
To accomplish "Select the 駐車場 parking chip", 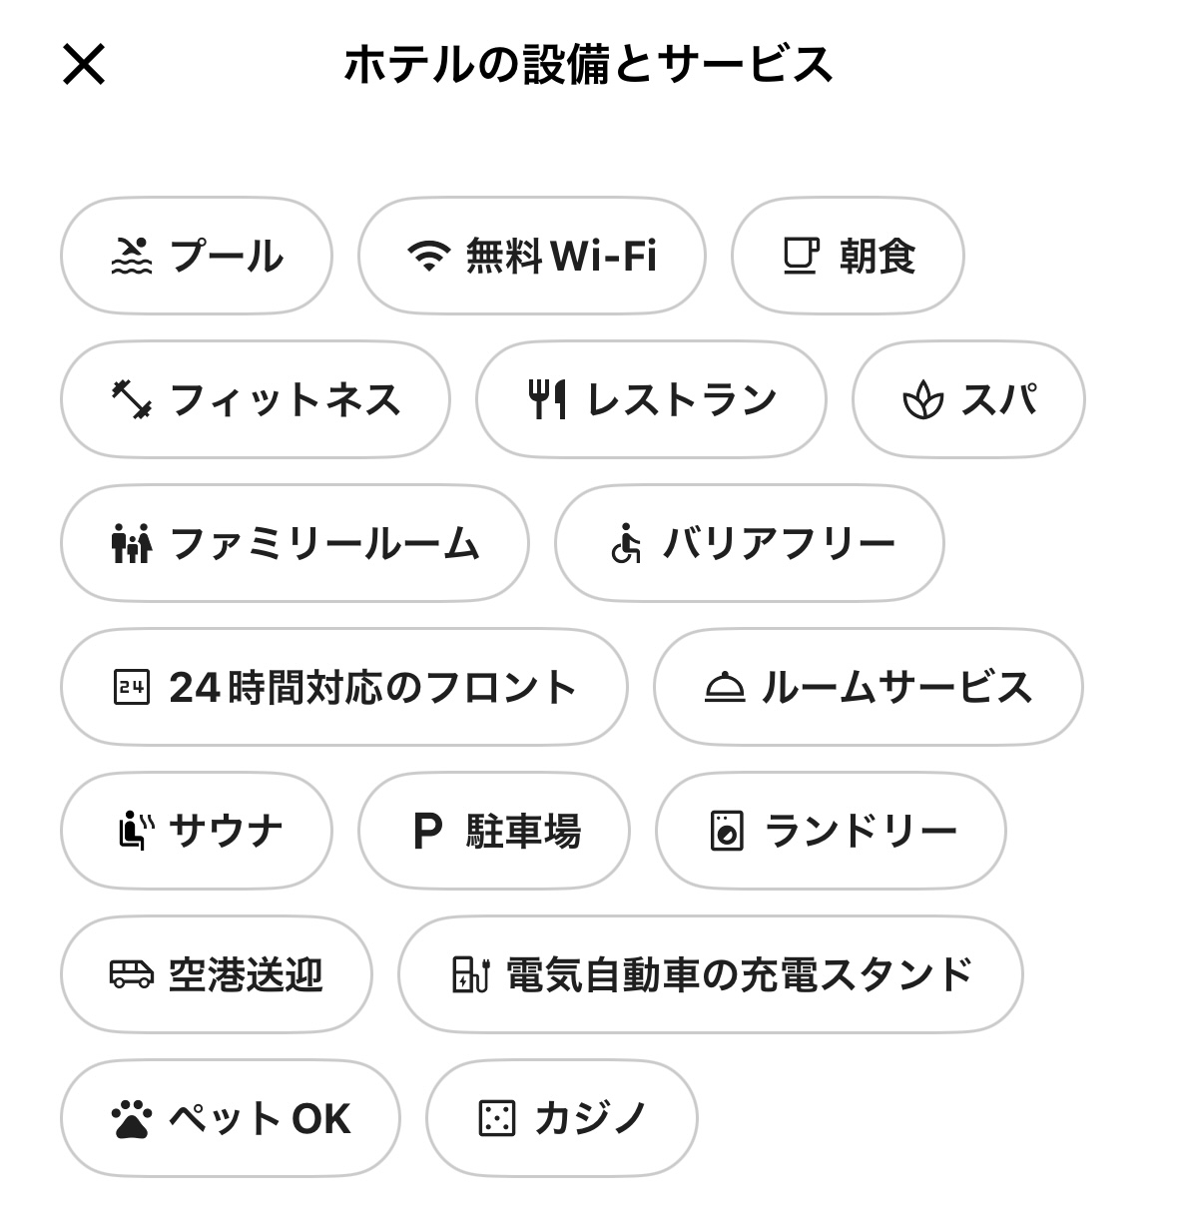I will [x=494, y=831].
